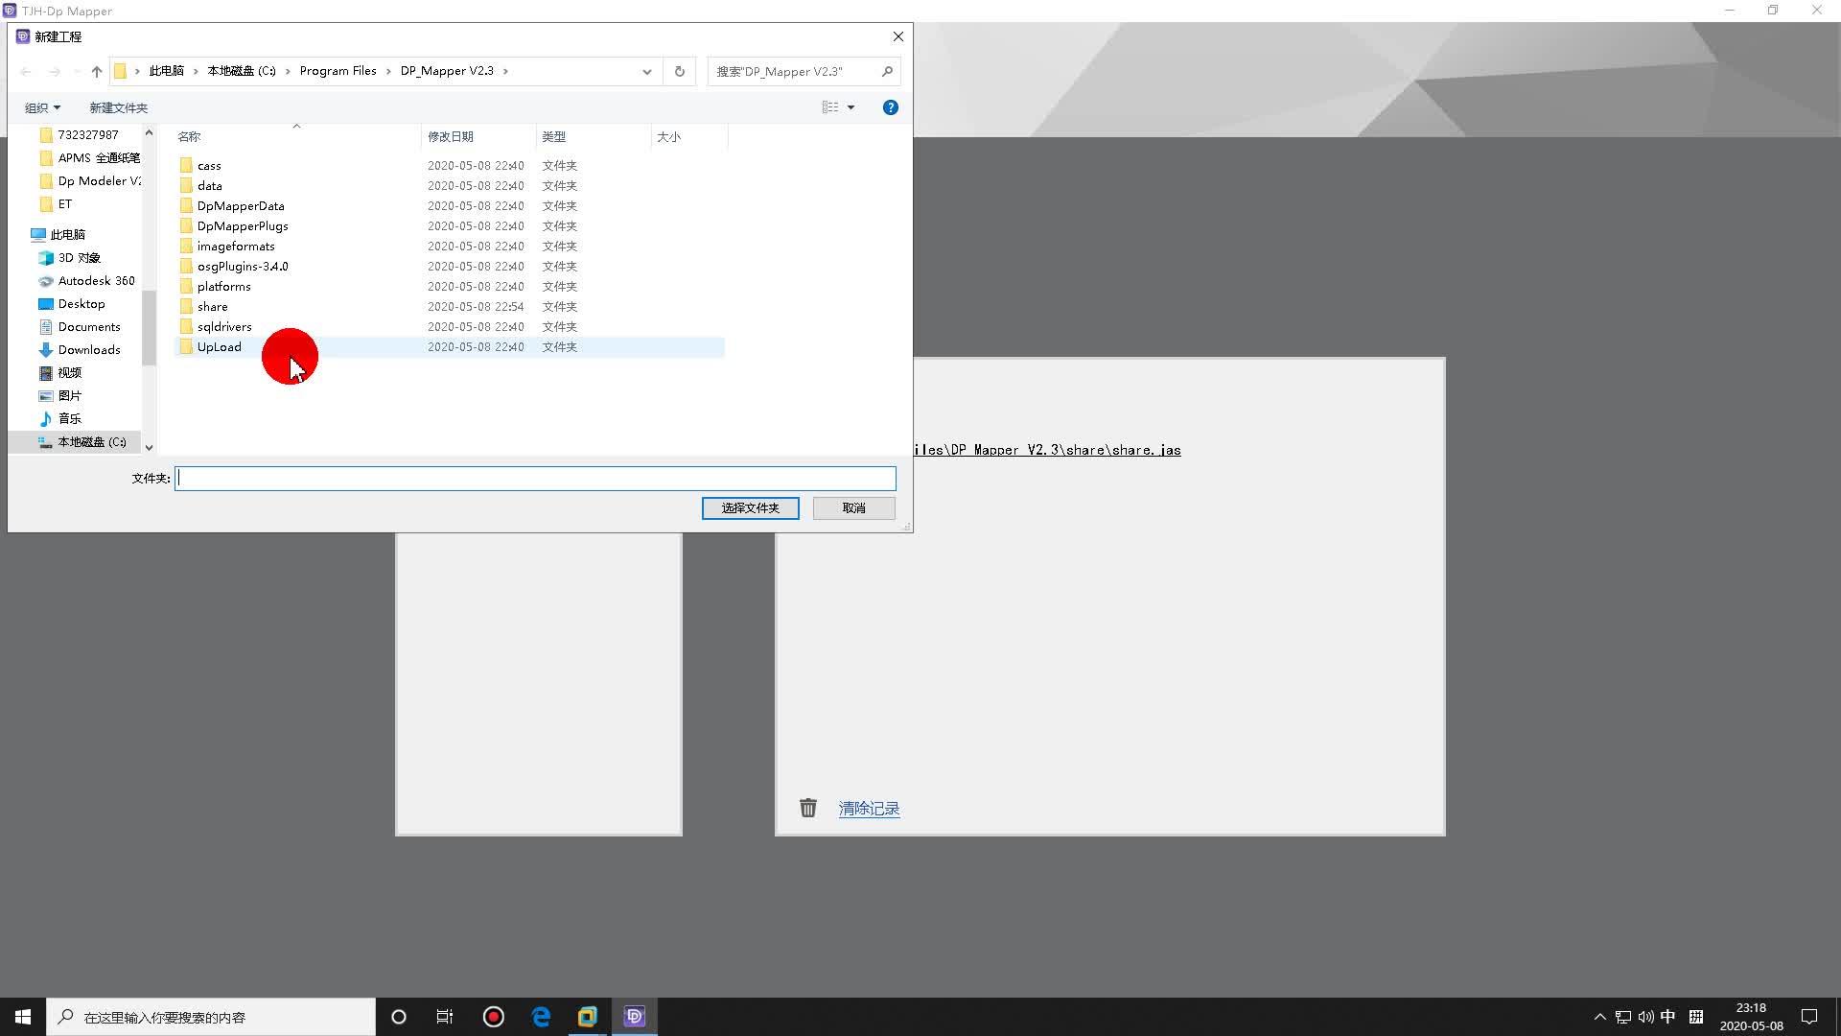1841x1036 pixels.
Task: Click the navigation pane scrollbar down arrow
Action: coord(149,447)
